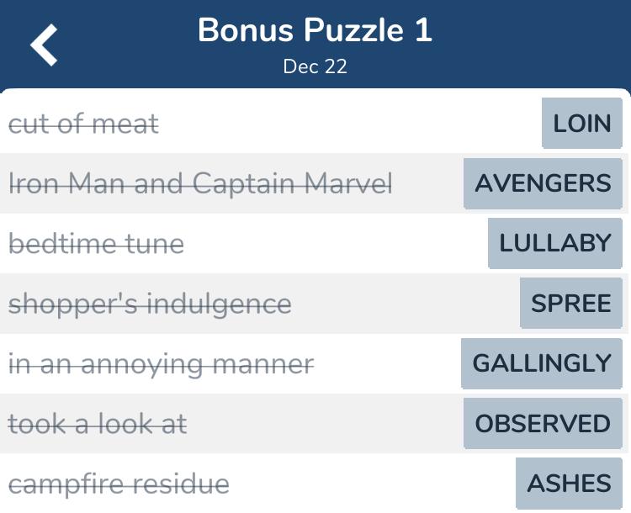The height and width of the screenshot is (513, 631).
Task: Tap the 'in an annoying manner' clue
Action: 161,364
